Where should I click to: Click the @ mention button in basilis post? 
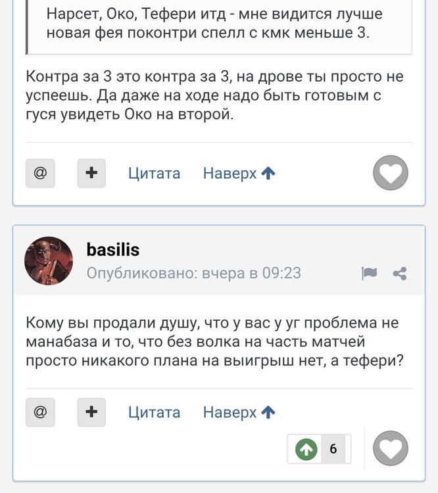tap(40, 412)
